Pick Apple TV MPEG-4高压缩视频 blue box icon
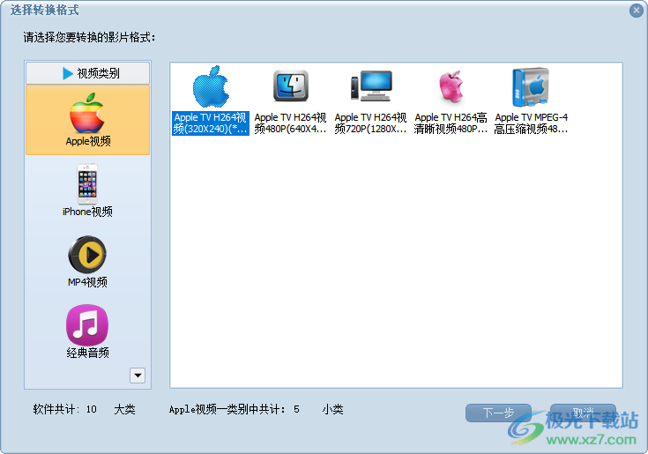The image size is (648, 454). [531, 87]
